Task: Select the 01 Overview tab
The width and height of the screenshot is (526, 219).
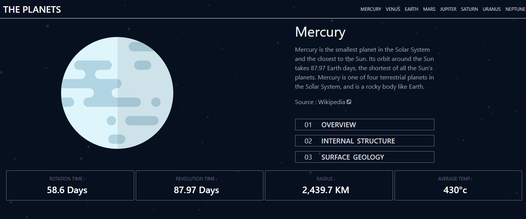Action: (364, 125)
